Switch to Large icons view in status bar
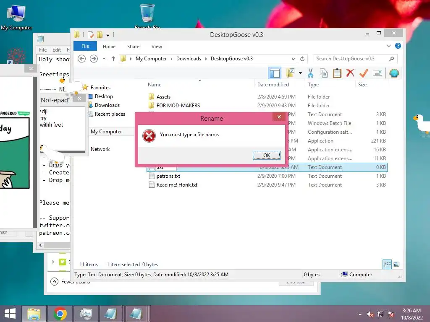The image size is (430, 322). 396,264
